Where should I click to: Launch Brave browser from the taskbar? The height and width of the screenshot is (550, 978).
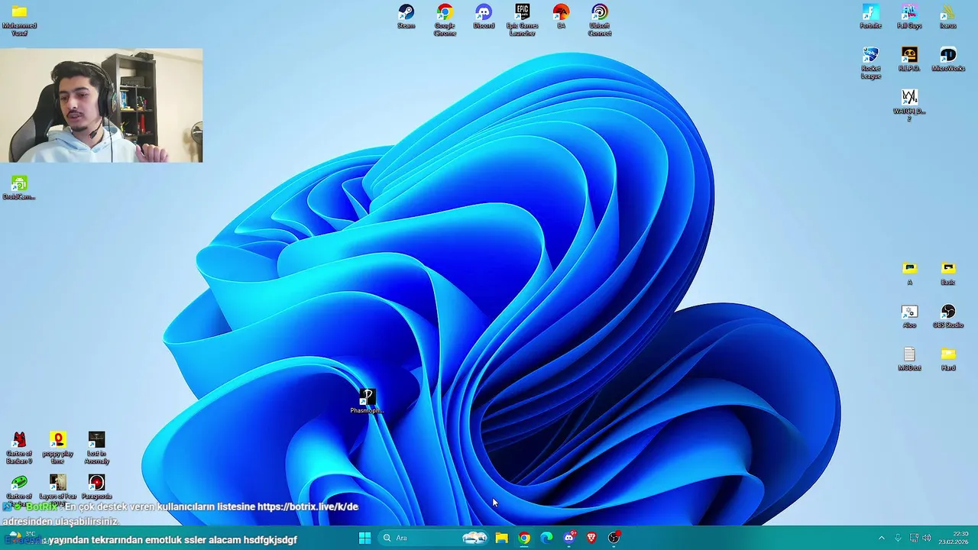[591, 538]
